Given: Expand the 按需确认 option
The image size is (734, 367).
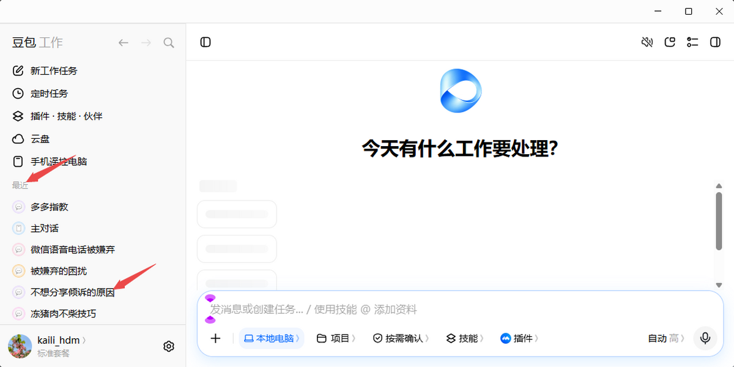Looking at the screenshot, I should tap(401, 338).
